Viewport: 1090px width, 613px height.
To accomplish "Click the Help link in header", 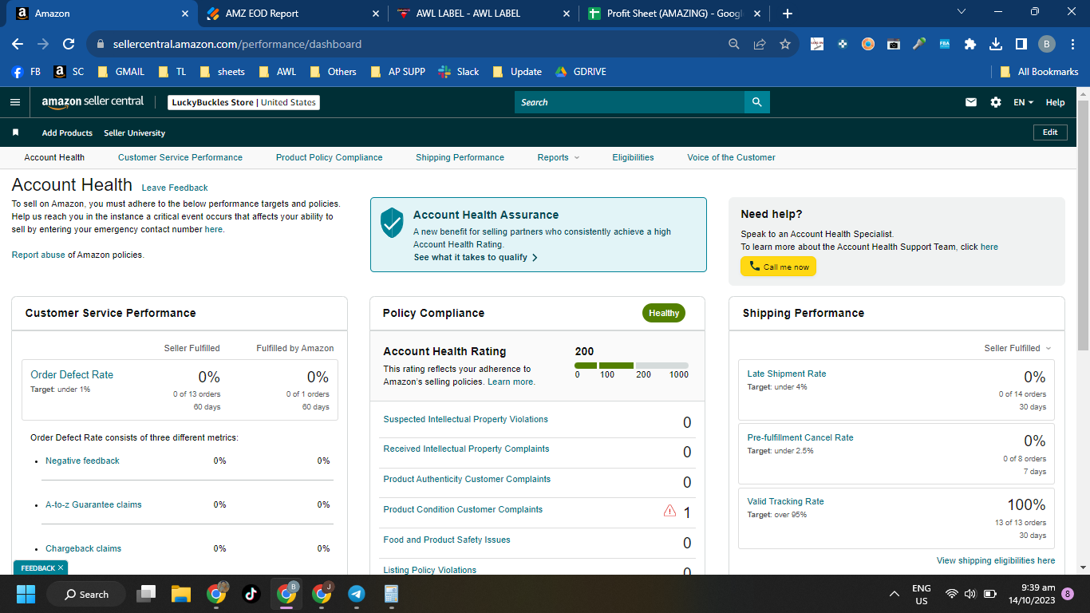I will [x=1055, y=102].
